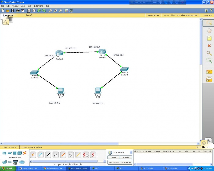
Task: Select PC0 on the canvas
Action: coord(61,91)
